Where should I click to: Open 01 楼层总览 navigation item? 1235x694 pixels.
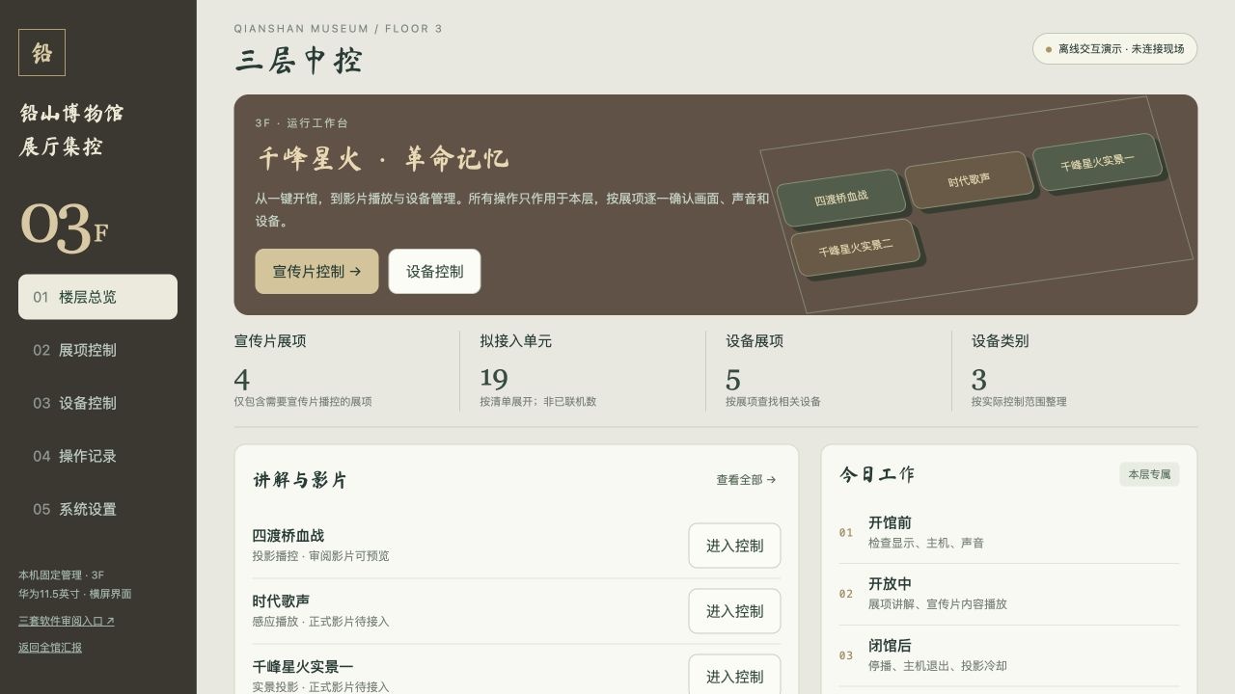[97, 297]
